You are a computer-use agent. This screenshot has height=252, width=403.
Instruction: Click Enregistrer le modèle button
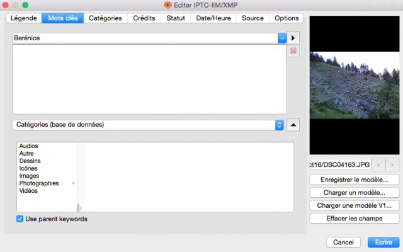[355, 180]
